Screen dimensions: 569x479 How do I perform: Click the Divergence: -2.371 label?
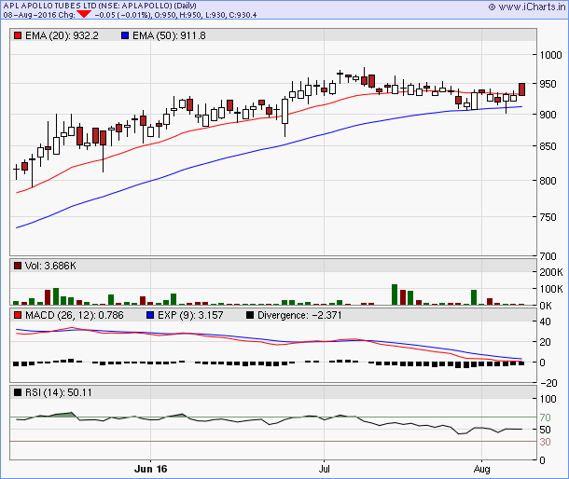(299, 315)
